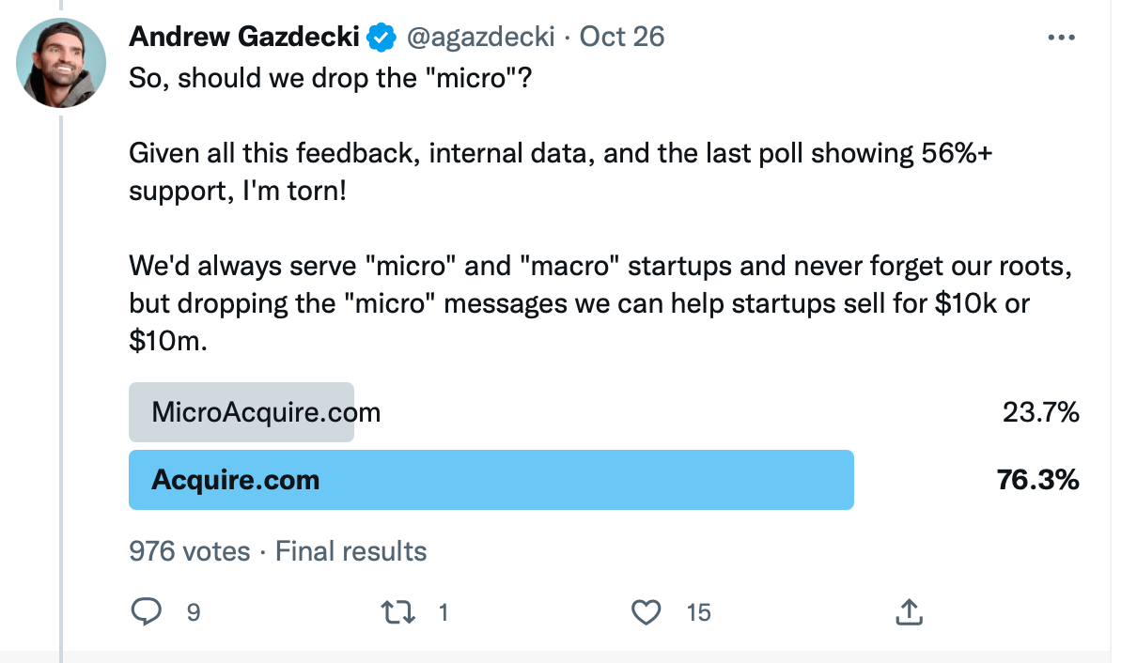This screenshot has width=1137, height=663.
Task: Open the @agazdecki handle link
Action: (x=479, y=38)
